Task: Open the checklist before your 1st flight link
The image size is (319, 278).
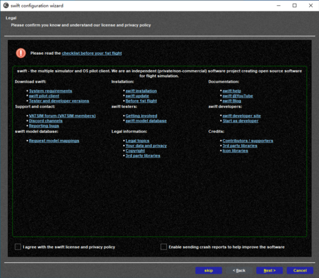Action: 92,53
